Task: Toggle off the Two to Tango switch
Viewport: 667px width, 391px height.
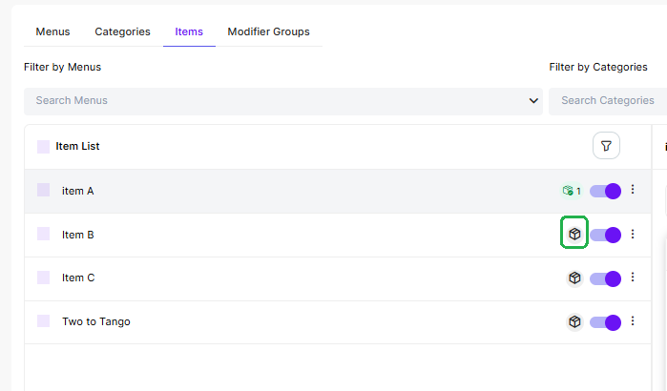Action: point(605,322)
